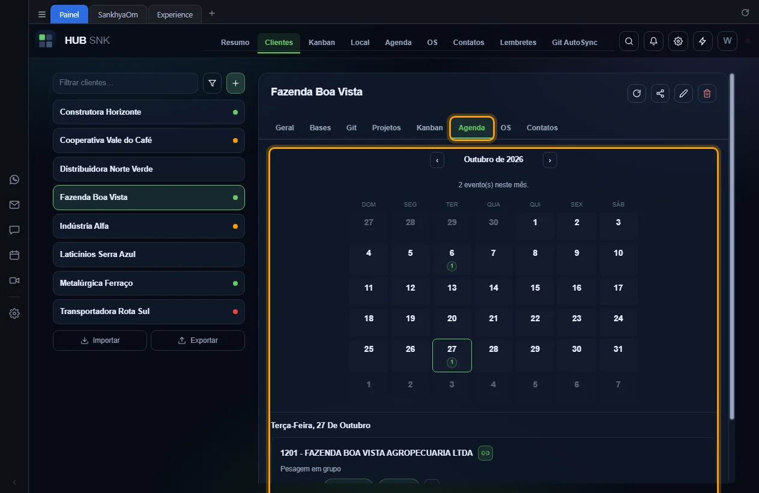This screenshot has width=759, height=493.
Task: Switch to the SankhyaOm tab
Action: [118, 14]
